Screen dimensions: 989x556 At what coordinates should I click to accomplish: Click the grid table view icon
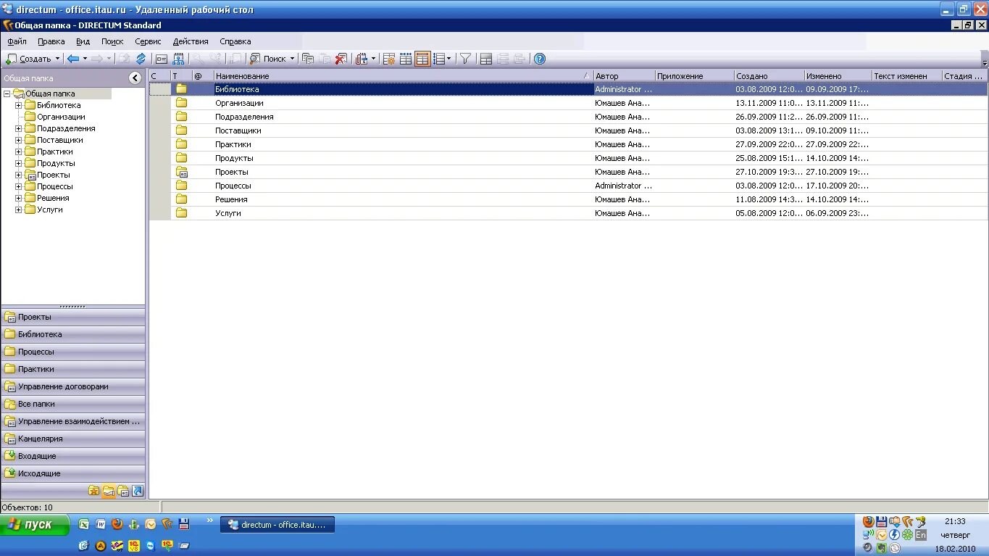406,59
